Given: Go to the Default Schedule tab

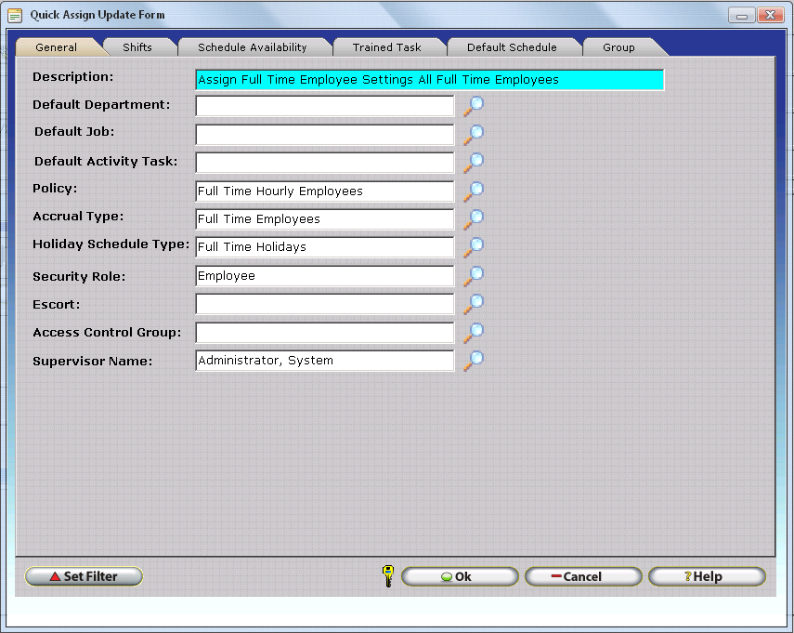Looking at the screenshot, I should pos(512,47).
